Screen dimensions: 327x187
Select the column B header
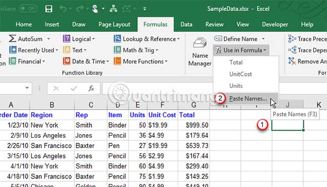click(52, 105)
